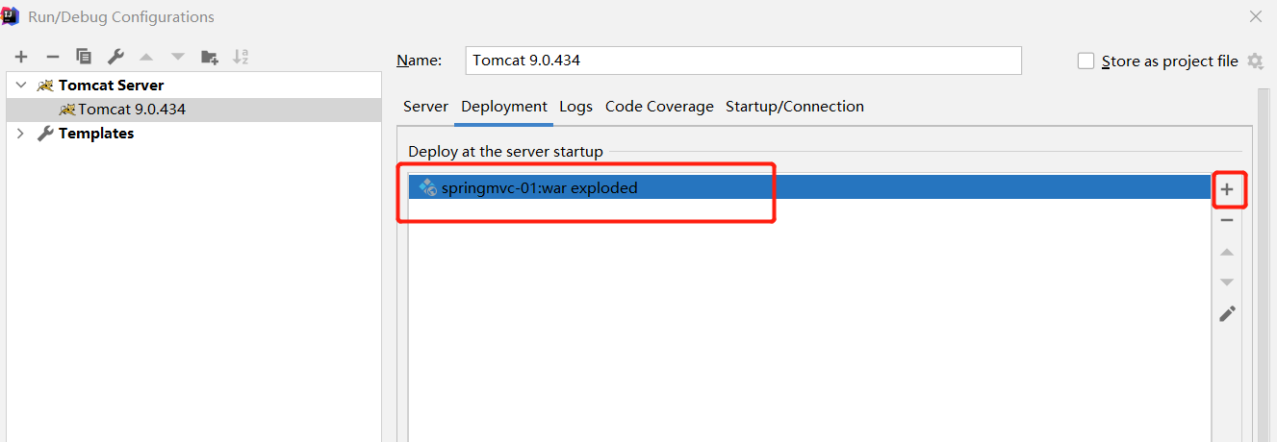Move configuration up in left toolbar

coord(146,57)
